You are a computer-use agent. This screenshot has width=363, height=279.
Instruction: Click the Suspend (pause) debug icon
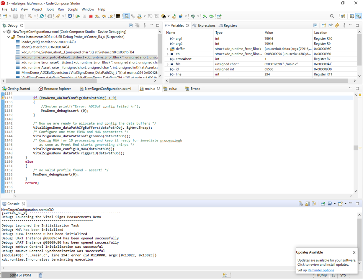click(84, 16)
